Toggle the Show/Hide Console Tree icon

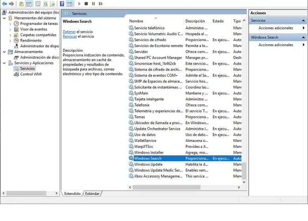pyautogui.click(x=29, y=4)
